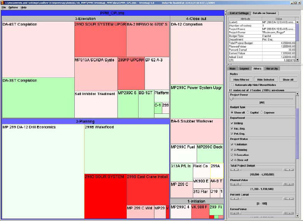Click the Project Owner slider thumb
The width and height of the screenshot is (303, 221).
[x=232, y=98]
